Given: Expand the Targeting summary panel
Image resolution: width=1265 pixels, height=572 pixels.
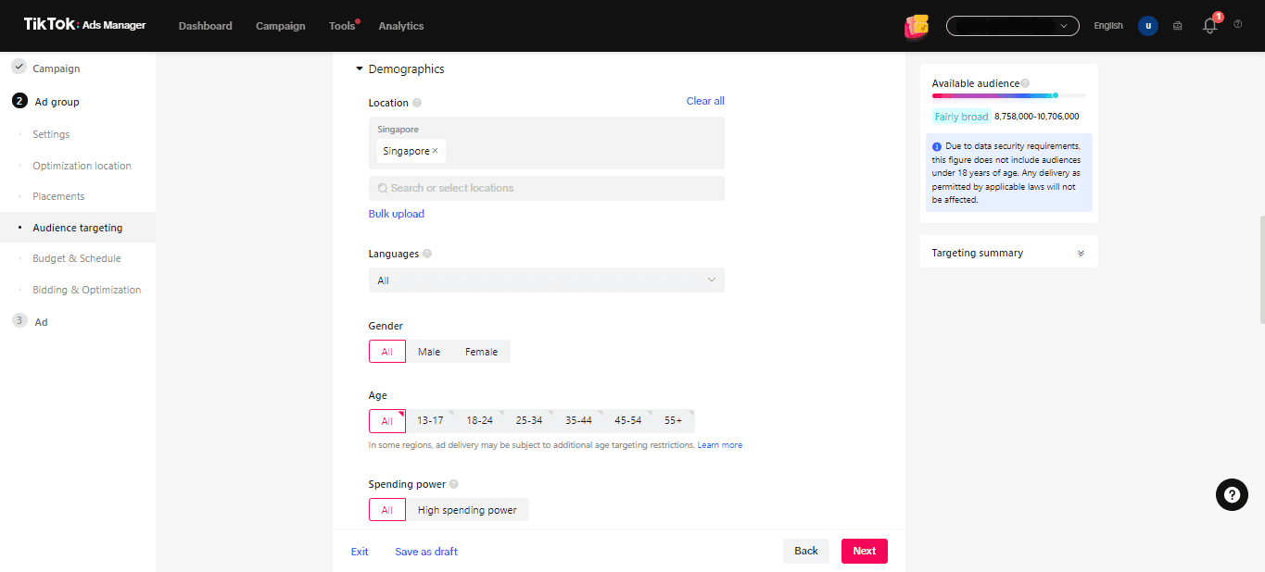Looking at the screenshot, I should pyautogui.click(x=1080, y=252).
